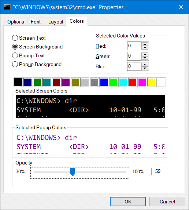
Task: Increase the Blue value with up arrow
Action: click(x=145, y=64)
